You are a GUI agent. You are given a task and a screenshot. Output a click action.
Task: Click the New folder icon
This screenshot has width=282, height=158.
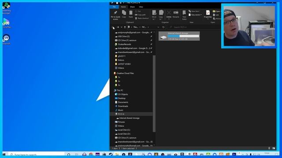(x=184, y=13)
